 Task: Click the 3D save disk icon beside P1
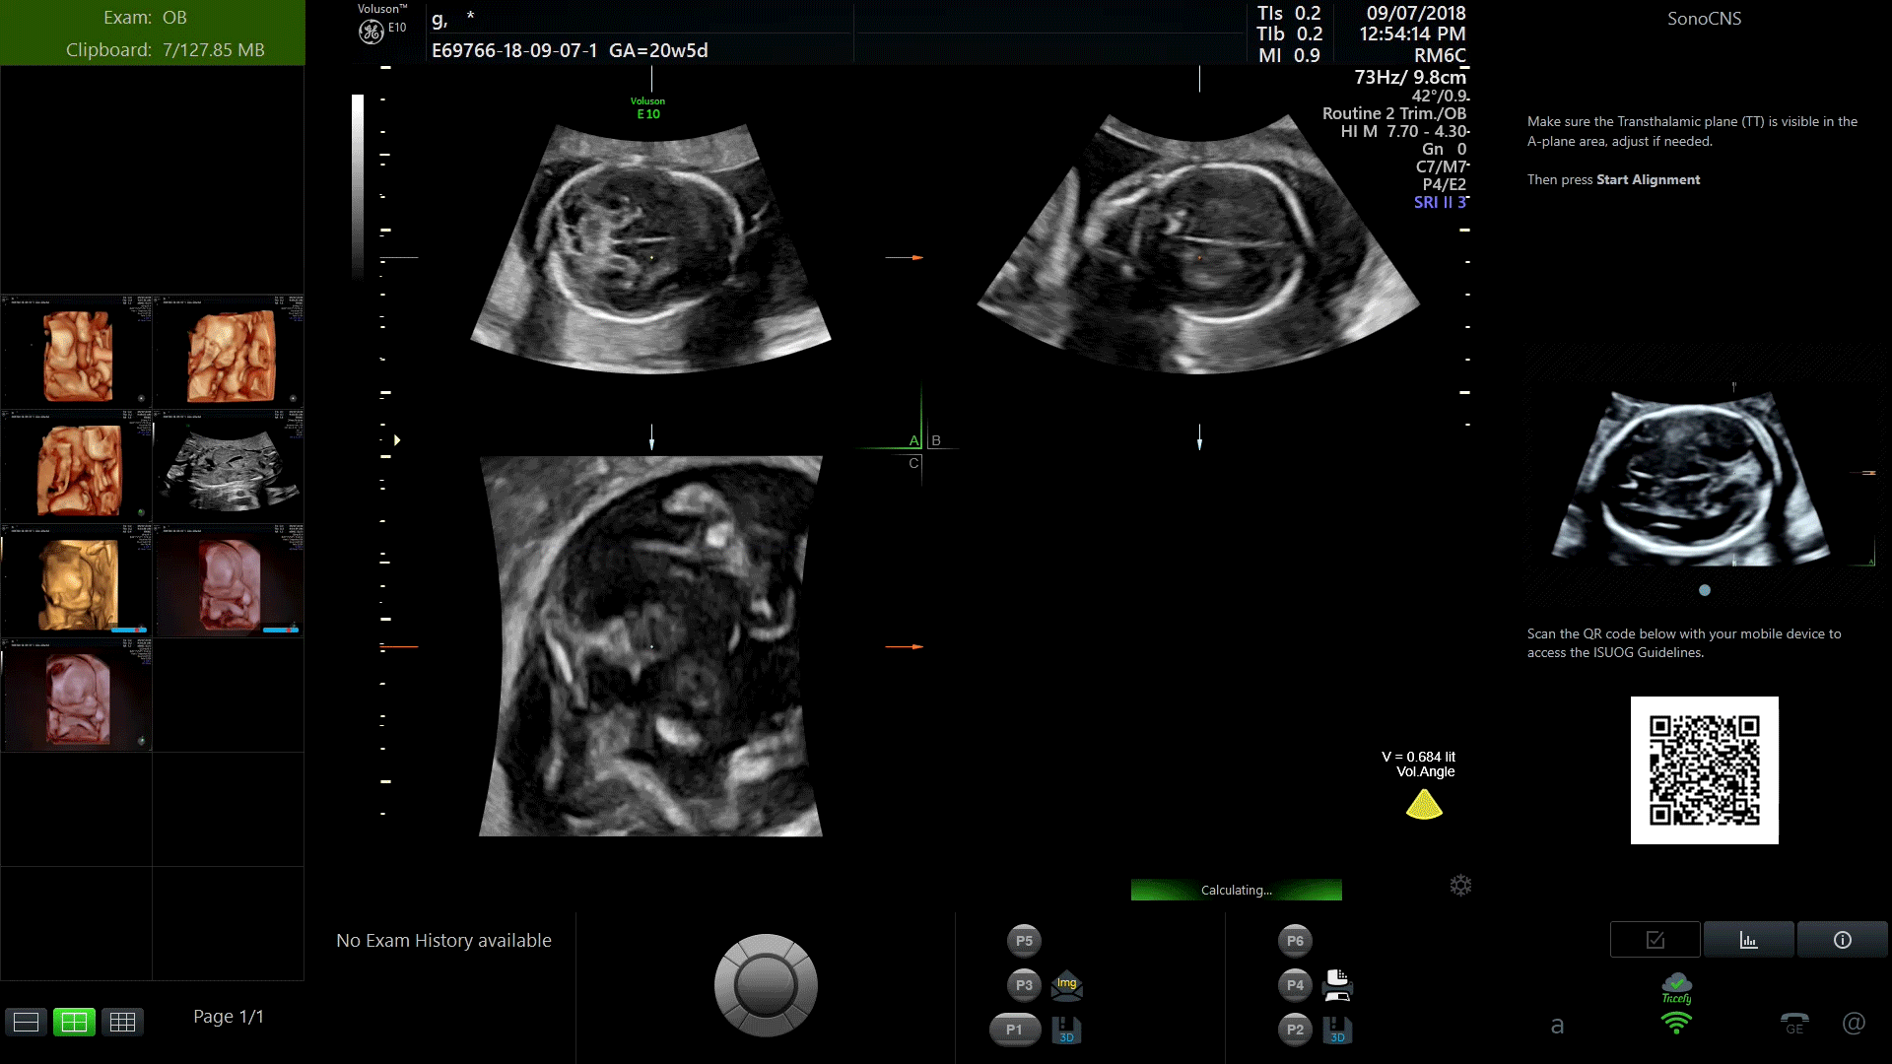tap(1066, 1032)
